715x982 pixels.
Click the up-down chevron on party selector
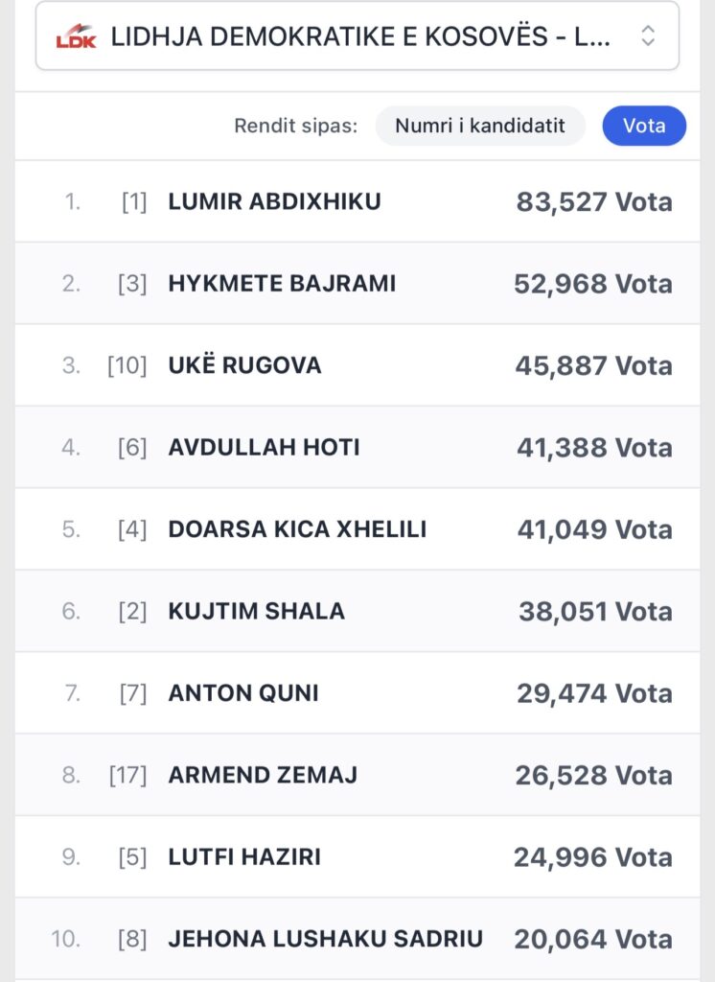(x=648, y=36)
